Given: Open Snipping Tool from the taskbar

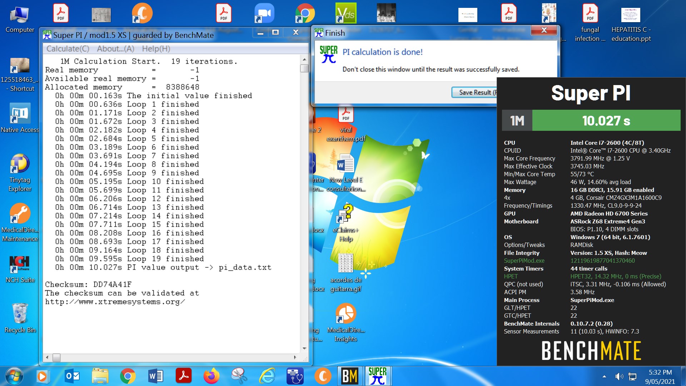Looking at the screenshot, I should coord(239,376).
